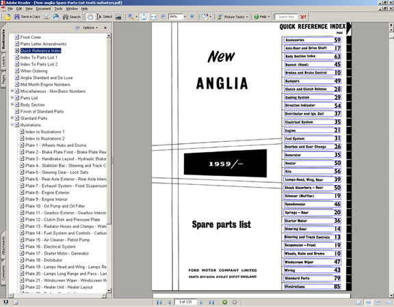Expand the Parts List bookmark
The height and width of the screenshot is (307, 394).
pyautogui.click(x=12, y=98)
